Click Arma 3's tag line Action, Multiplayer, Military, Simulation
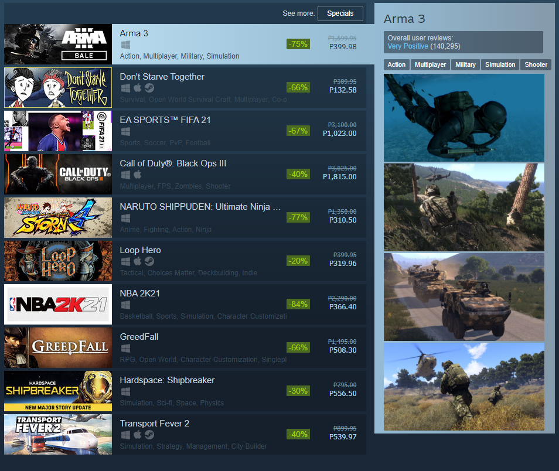 [179, 56]
